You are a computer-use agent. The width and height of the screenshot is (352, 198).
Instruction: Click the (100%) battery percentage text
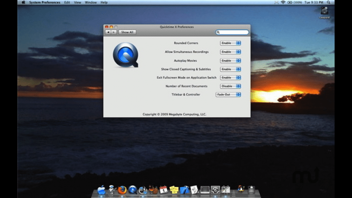pos(298,2)
